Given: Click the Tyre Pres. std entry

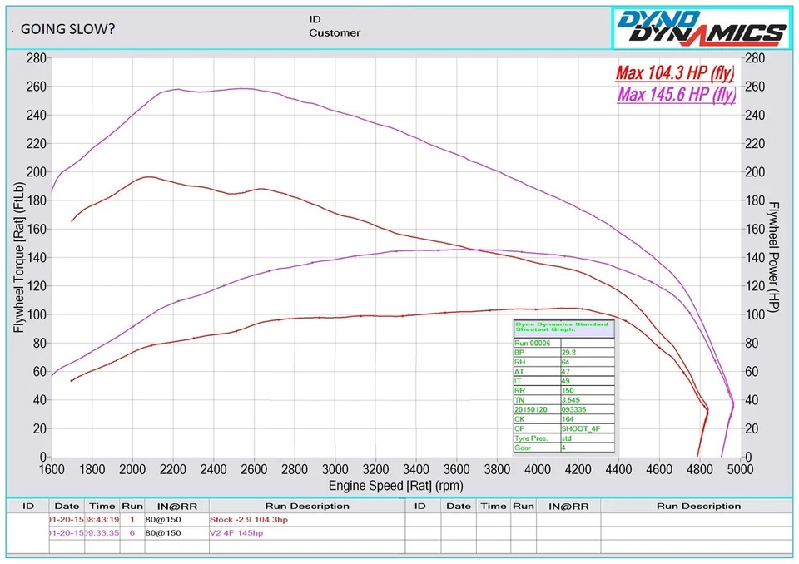Looking at the screenshot, I should 566,436.
